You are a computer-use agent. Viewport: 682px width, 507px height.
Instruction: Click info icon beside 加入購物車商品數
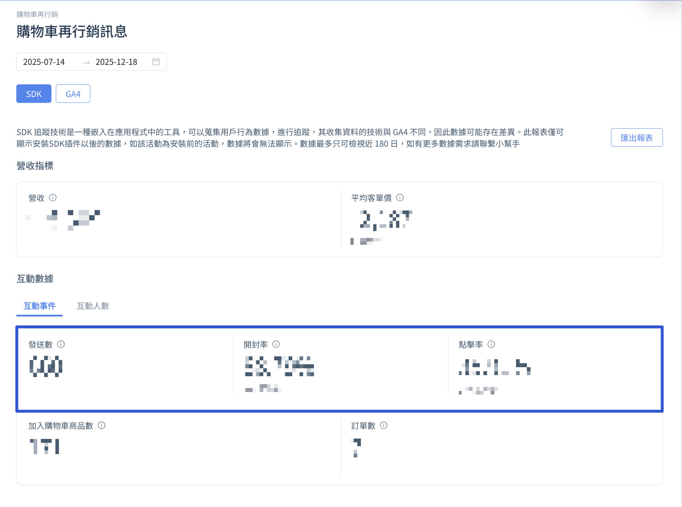(x=102, y=426)
